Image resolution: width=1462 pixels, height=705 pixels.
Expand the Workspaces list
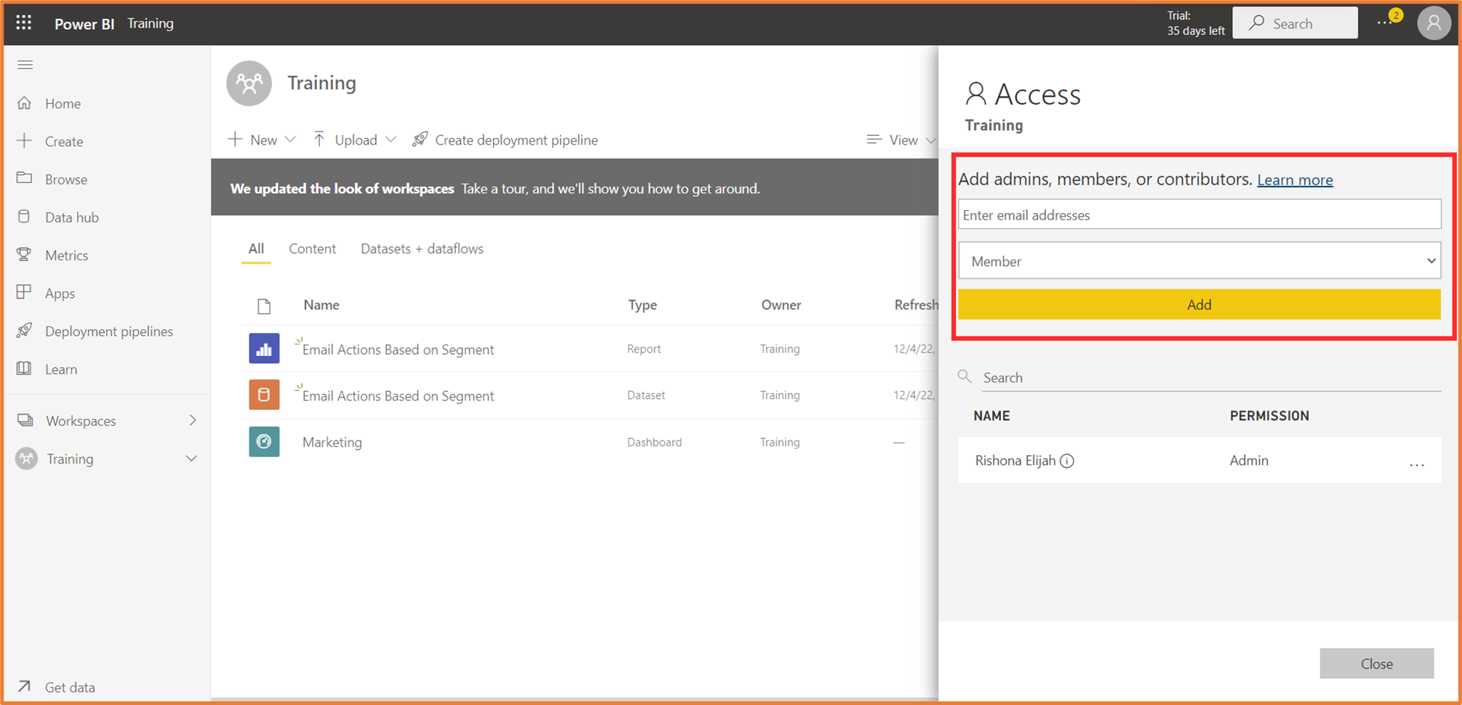tap(192, 420)
